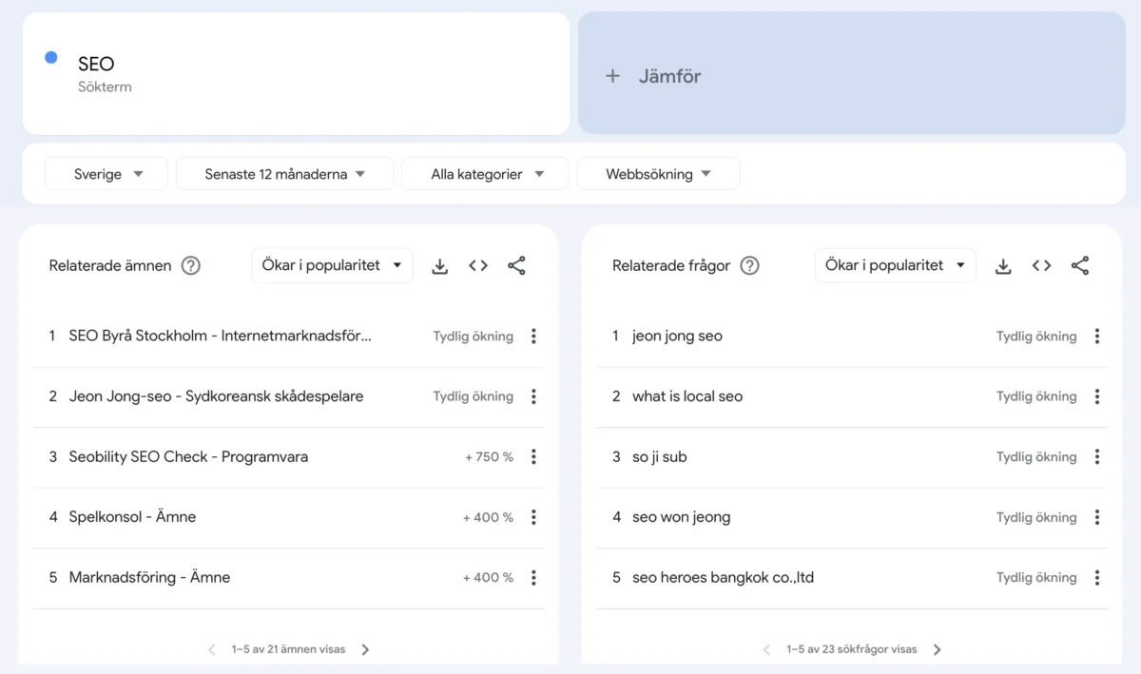Open help for Relaterade ämnen
Image resolution: width=1141 pixels, height=674 pixels.
point(191,266)
